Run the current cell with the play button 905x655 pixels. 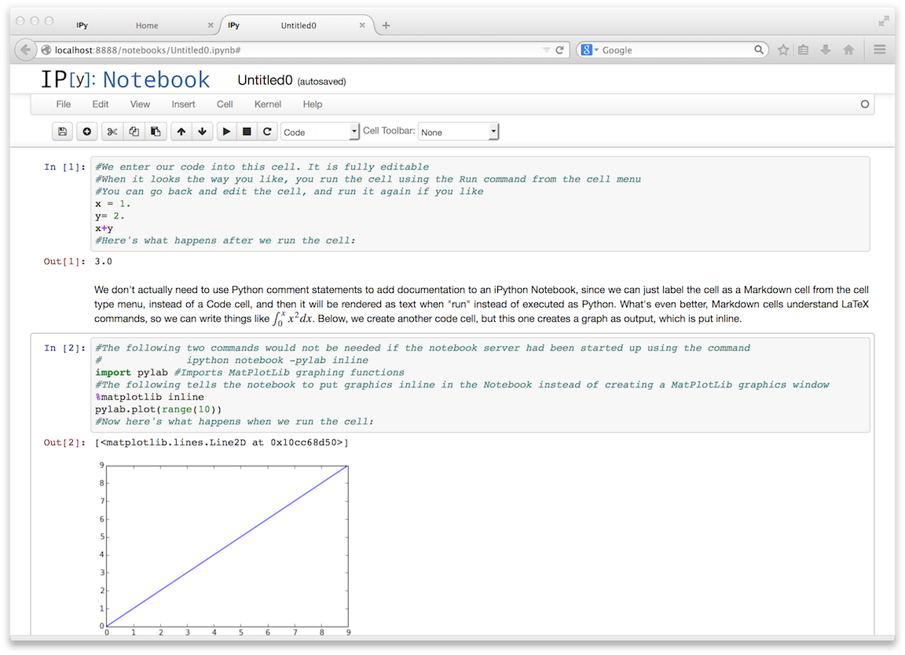[x=226, y=132]
